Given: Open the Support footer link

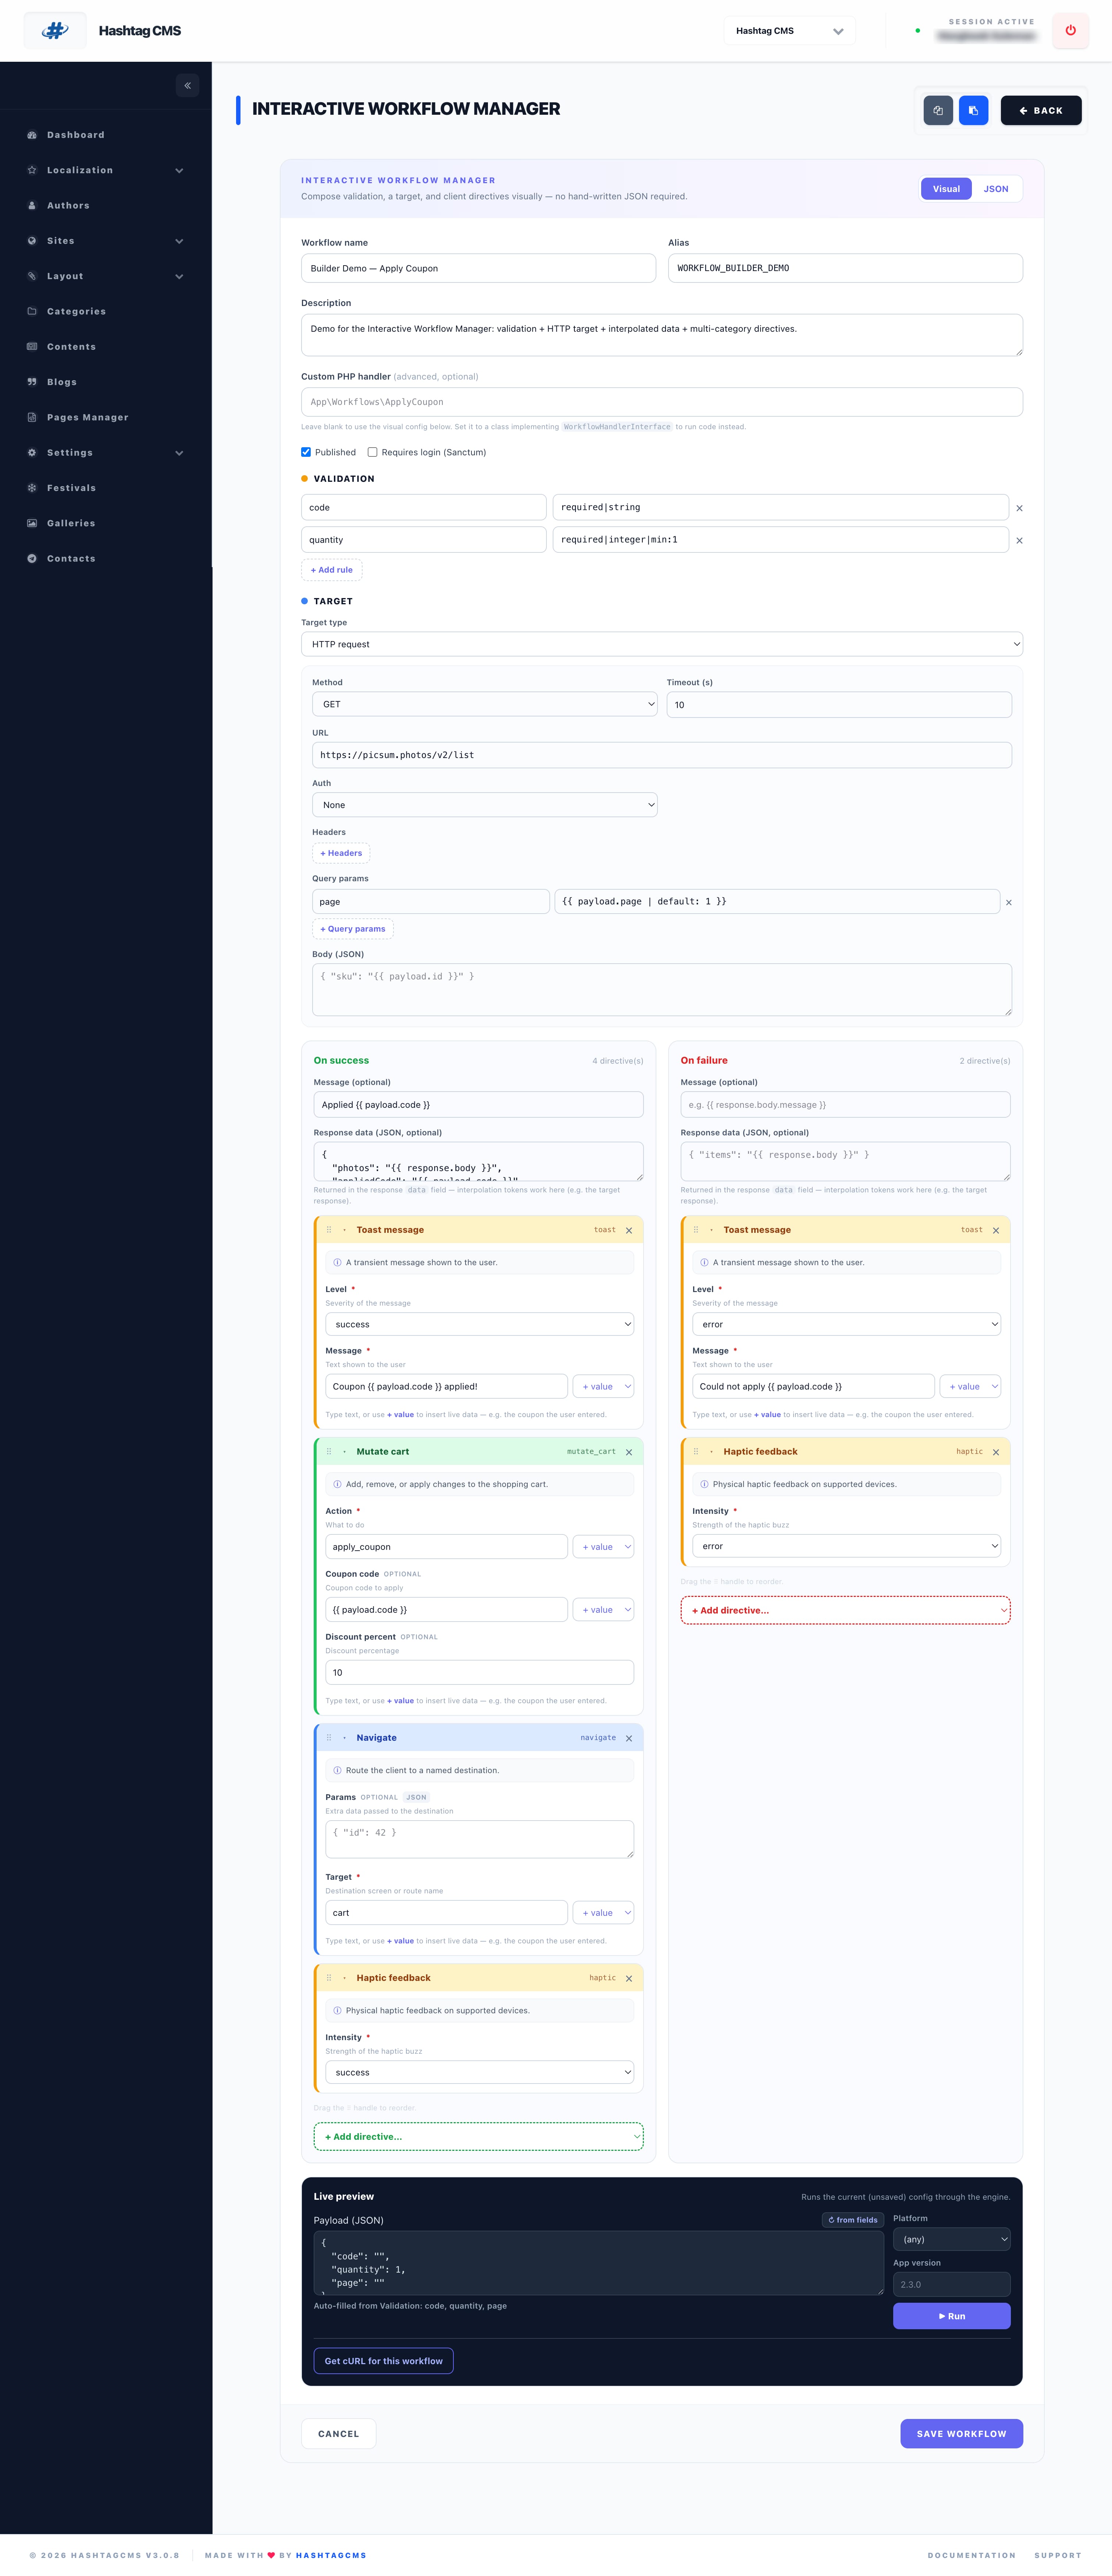Looking at the screenshot, I should tap(1058, 2555).
